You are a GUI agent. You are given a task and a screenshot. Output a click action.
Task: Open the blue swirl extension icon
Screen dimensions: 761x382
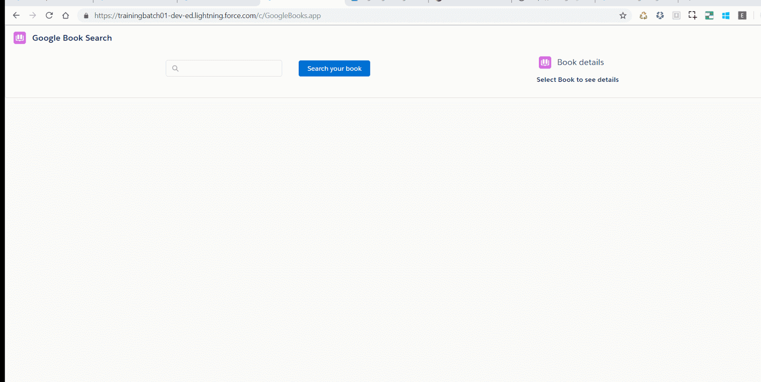point(660,16)
